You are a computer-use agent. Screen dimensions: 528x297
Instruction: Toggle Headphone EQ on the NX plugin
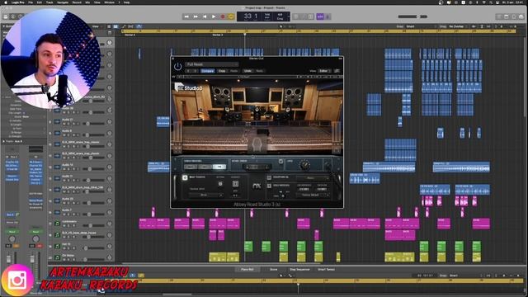coord(269,177)
